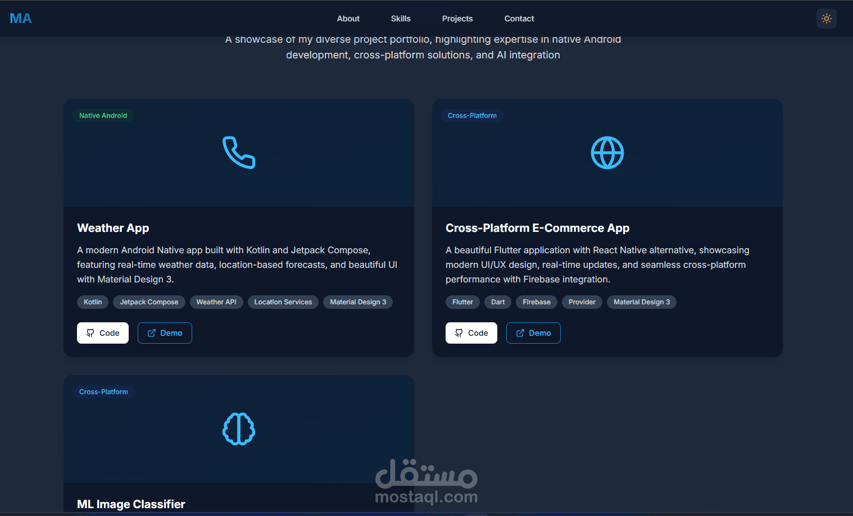This screenshot has width=853, height=516.
Task: Select the Dart tag
Action: pyautogui.click(x=498, y=302)
